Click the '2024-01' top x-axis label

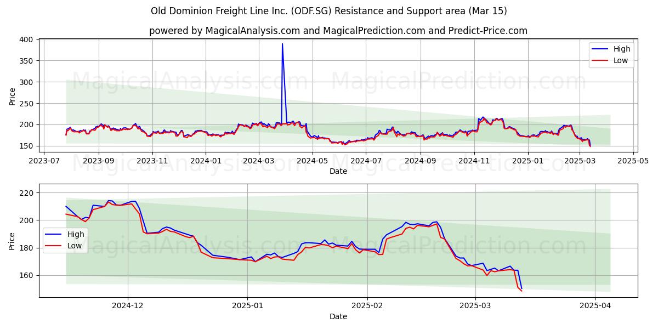(x=206, y=161)
